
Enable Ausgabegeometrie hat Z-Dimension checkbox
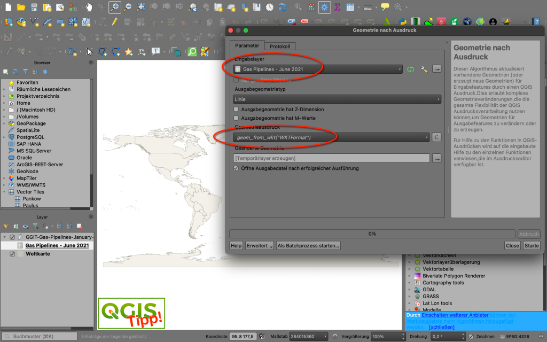tap(236, 109)
